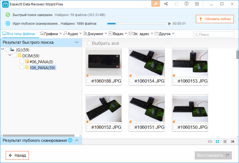Click the DCIM folder icon
This screenshot has height=163, width=239.
coord(20,55)
